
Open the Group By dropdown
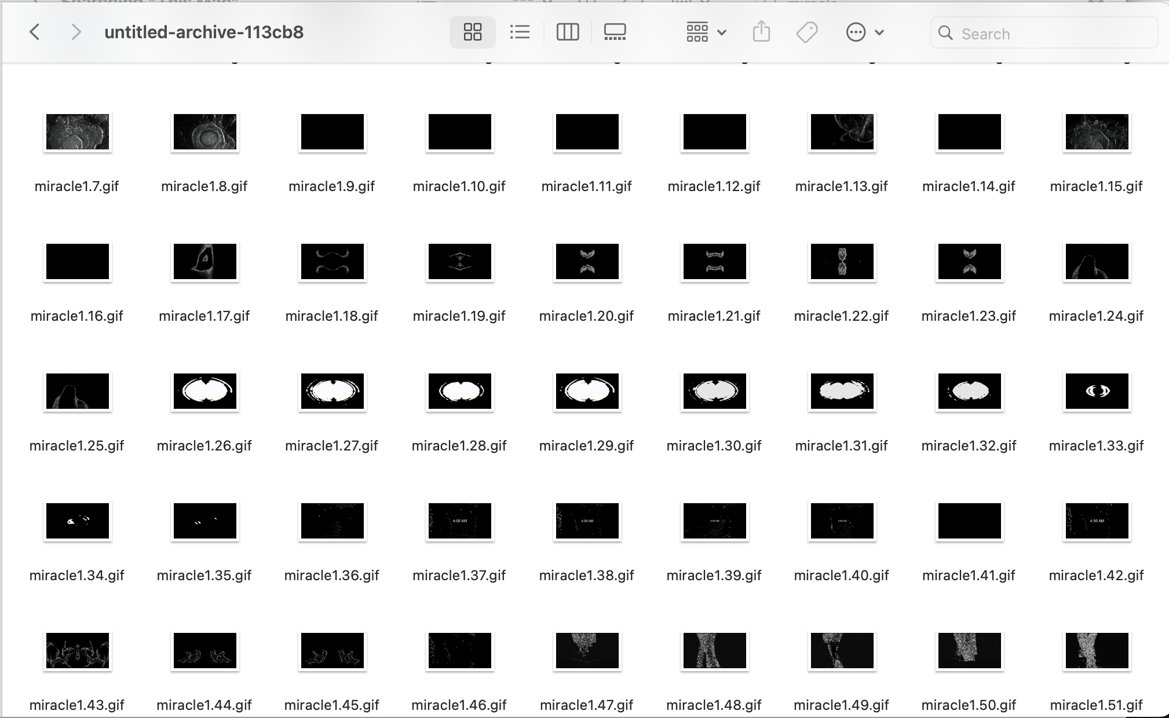[x=706, y=32]
